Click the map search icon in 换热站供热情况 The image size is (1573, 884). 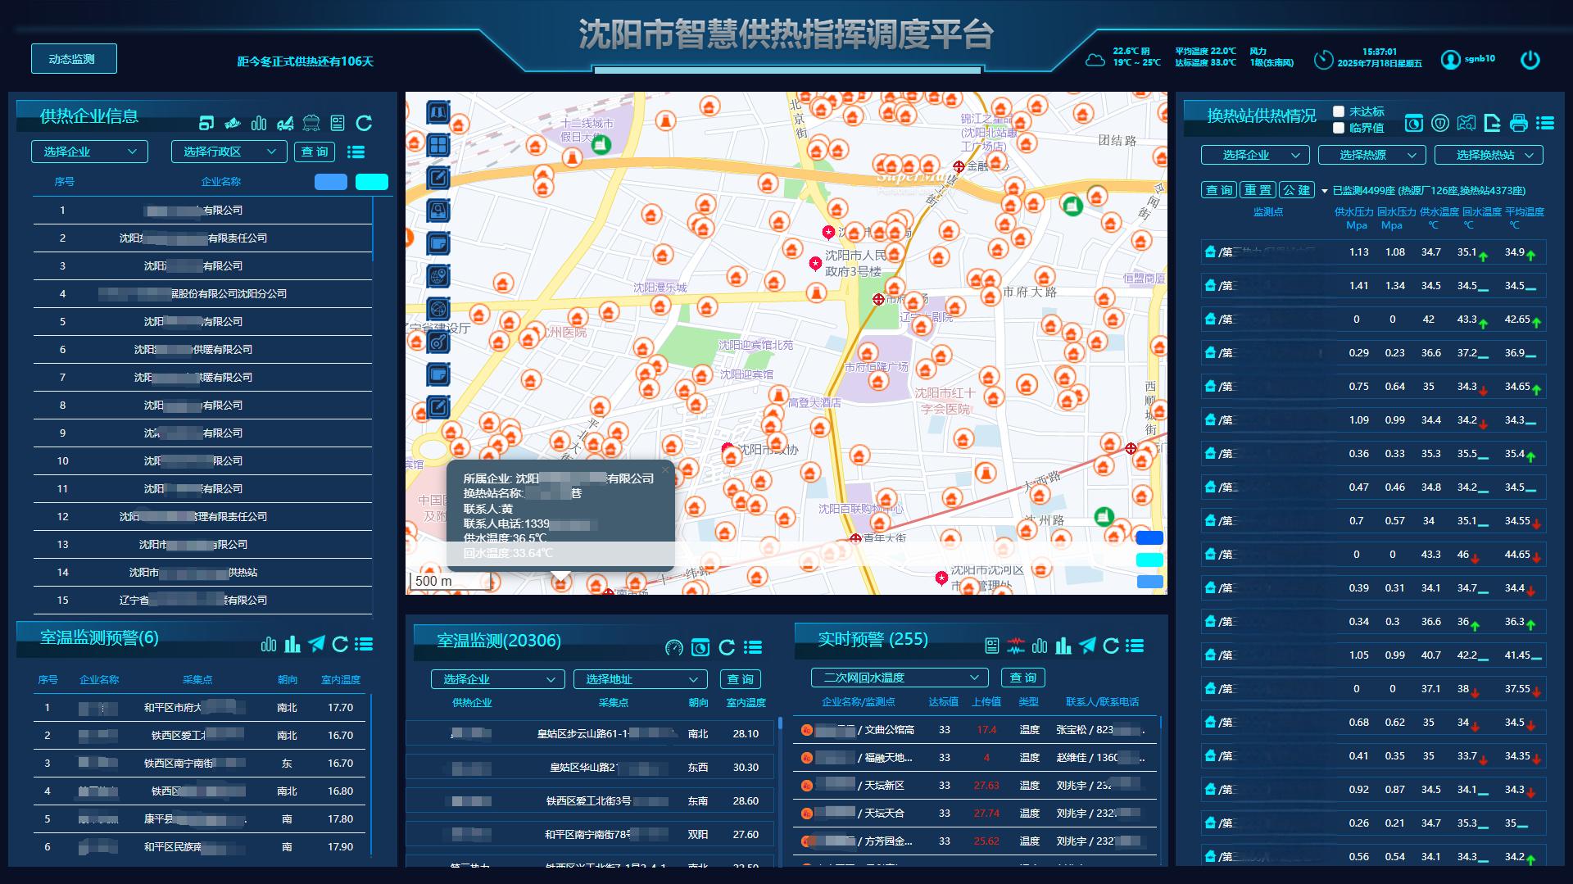(x=1466, y=123)
